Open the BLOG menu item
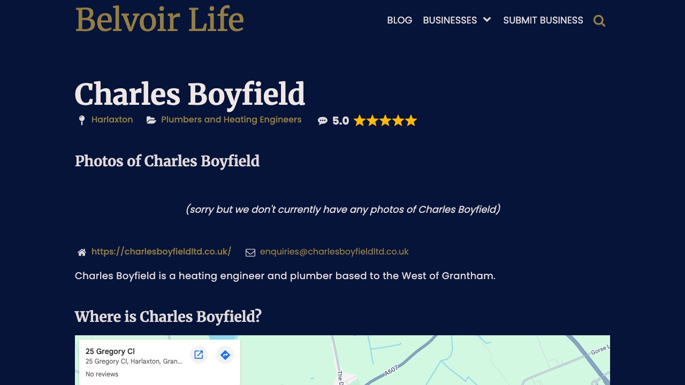 [399, 20]
